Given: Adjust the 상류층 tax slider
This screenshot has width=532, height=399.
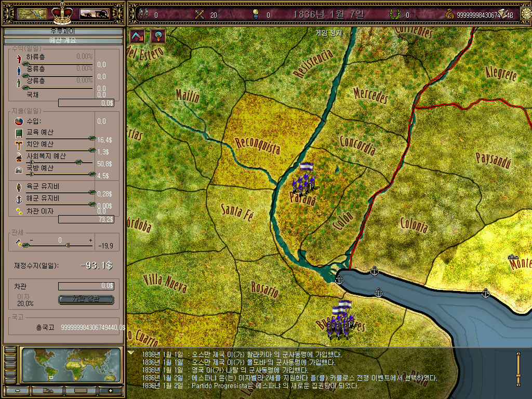Looking at the screenshot, I should [x=26, y=87].
